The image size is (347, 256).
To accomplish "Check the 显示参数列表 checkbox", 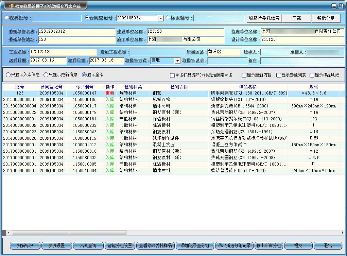I will coord(279,75).
